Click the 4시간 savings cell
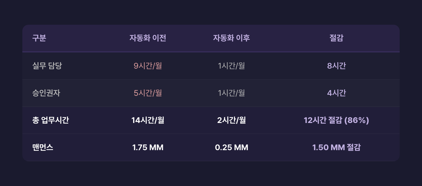The width and height of the screenshot is (422, 186). click(336, 93)
